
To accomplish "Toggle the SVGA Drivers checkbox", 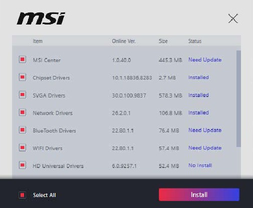I will pos(23,95).
